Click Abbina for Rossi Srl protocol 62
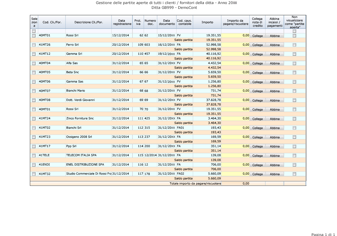The width and height of the screenshot is (337, 236). click(x=275, y=36)
